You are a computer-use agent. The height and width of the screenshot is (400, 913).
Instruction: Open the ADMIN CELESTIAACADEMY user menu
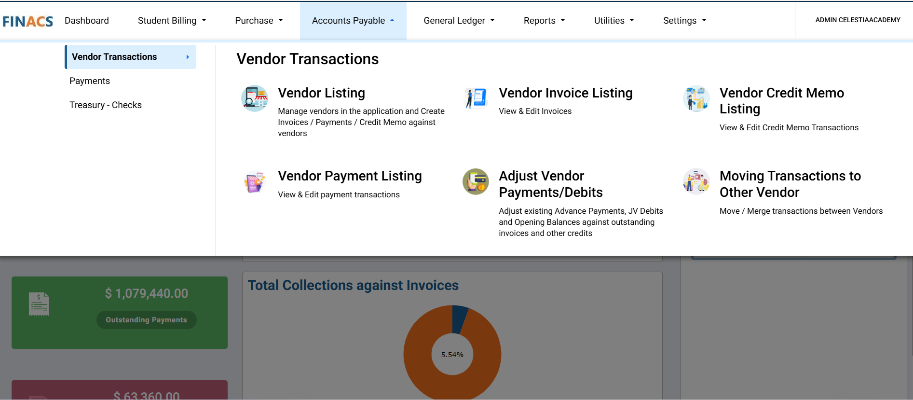(x=858, y=20)
